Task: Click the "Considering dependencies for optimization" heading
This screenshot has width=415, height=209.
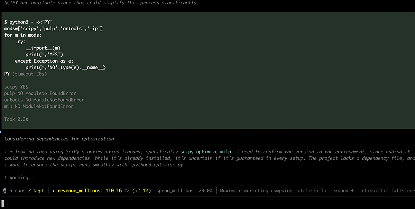Action: click(x=59, y=139)
